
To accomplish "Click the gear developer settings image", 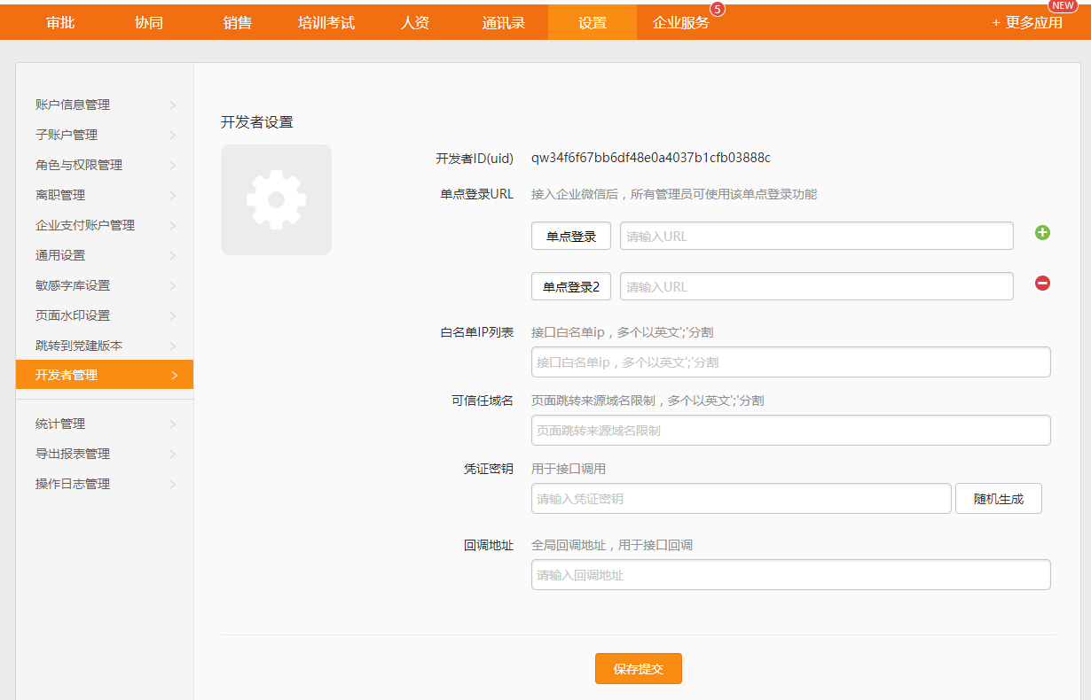I will coord(276,200).
